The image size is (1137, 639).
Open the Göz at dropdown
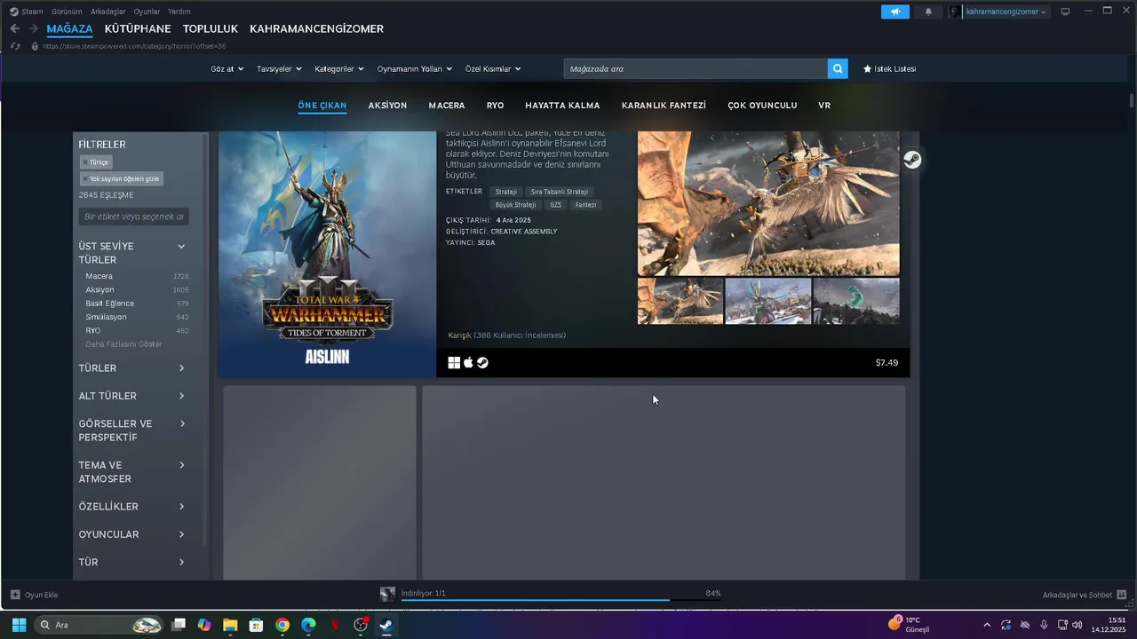coord(227,68)
